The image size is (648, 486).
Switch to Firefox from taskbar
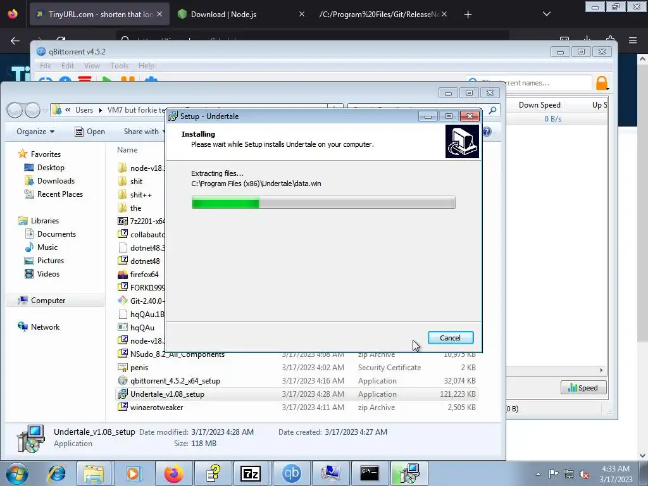(173, 473)
